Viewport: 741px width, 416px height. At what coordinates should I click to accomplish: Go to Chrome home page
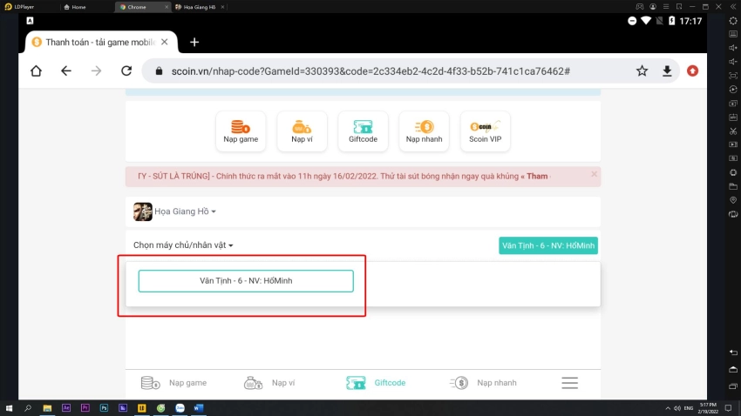point(36,71)
